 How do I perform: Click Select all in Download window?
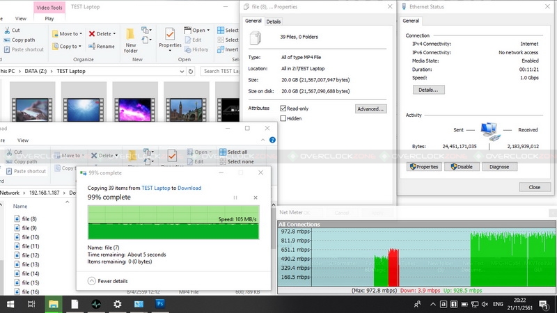[x=233, y=152]
